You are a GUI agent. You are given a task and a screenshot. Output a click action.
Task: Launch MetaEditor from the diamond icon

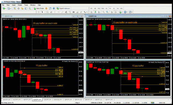(46, 9)
